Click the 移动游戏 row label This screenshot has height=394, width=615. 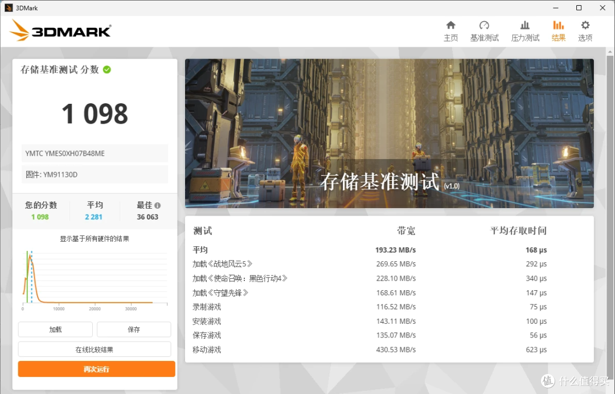coord(207,350)
